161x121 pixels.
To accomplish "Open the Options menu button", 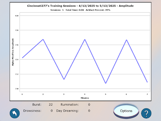I will point(126,111).
